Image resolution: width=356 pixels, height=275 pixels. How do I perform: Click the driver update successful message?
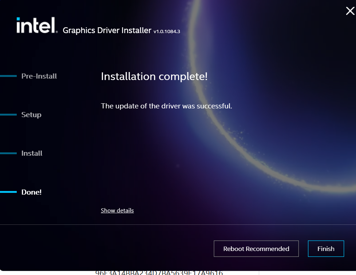coord(166,106)
